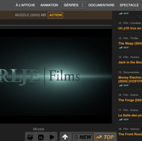Click the Muzzle caption under the player

pos(39,129)
